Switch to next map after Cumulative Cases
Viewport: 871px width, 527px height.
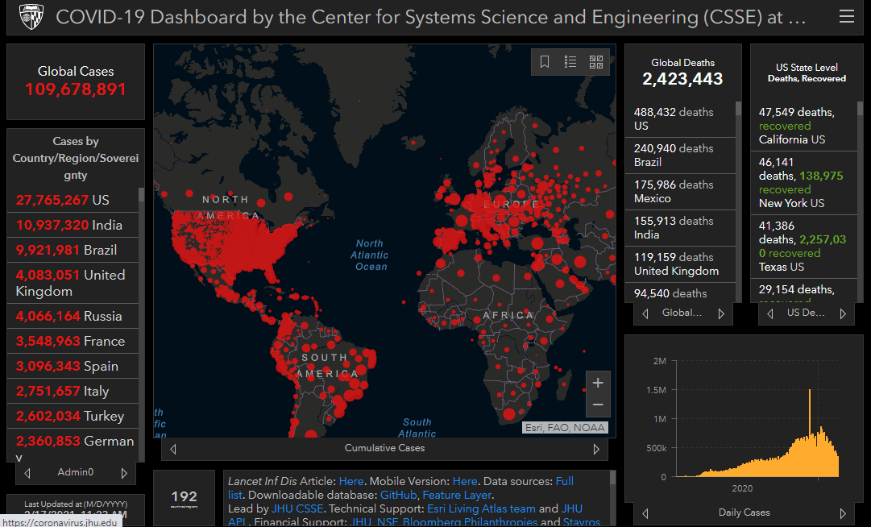596,449
